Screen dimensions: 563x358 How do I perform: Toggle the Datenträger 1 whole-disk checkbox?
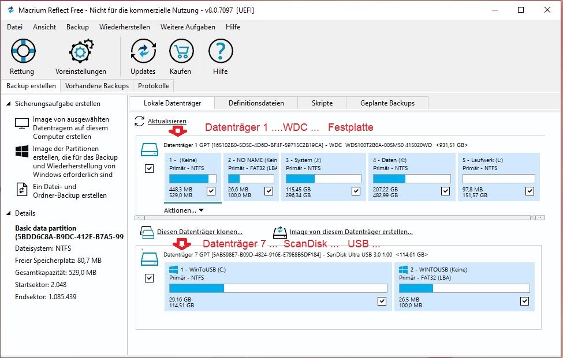point(150,168)
